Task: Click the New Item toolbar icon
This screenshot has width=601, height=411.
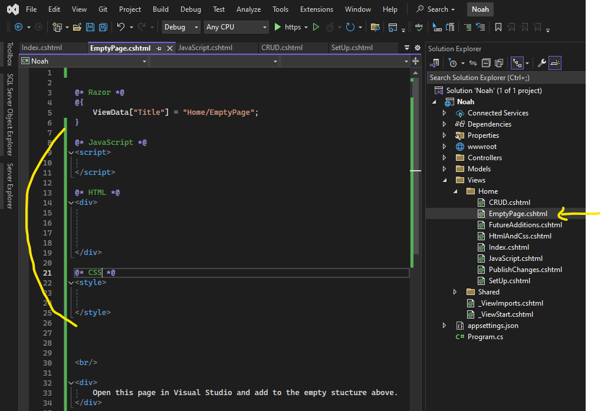Action: pyautogui.click(x=57, y=27)
